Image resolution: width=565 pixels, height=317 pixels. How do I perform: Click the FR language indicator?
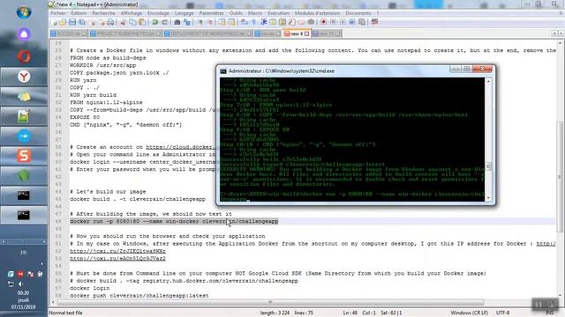click(24, 253)
